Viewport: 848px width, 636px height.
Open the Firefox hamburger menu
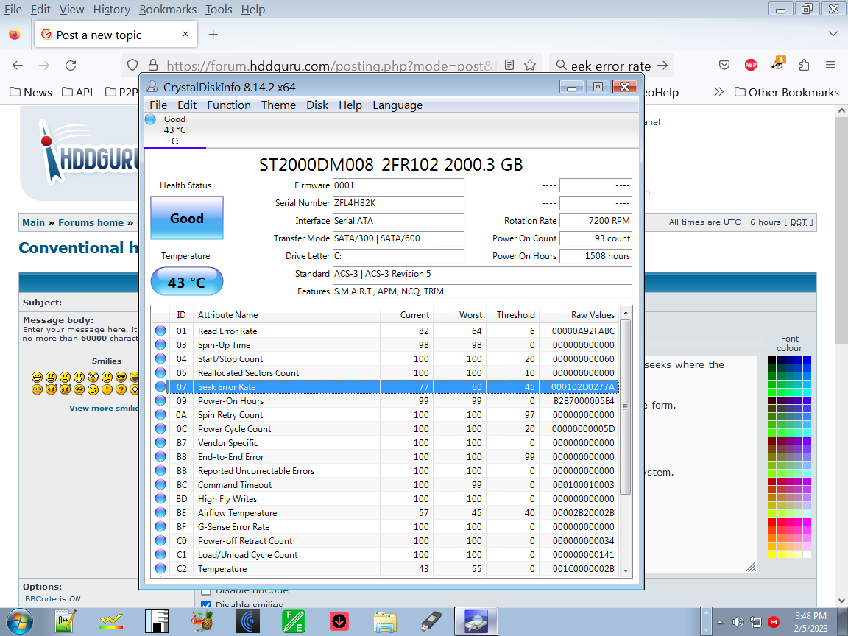[830, 65]
